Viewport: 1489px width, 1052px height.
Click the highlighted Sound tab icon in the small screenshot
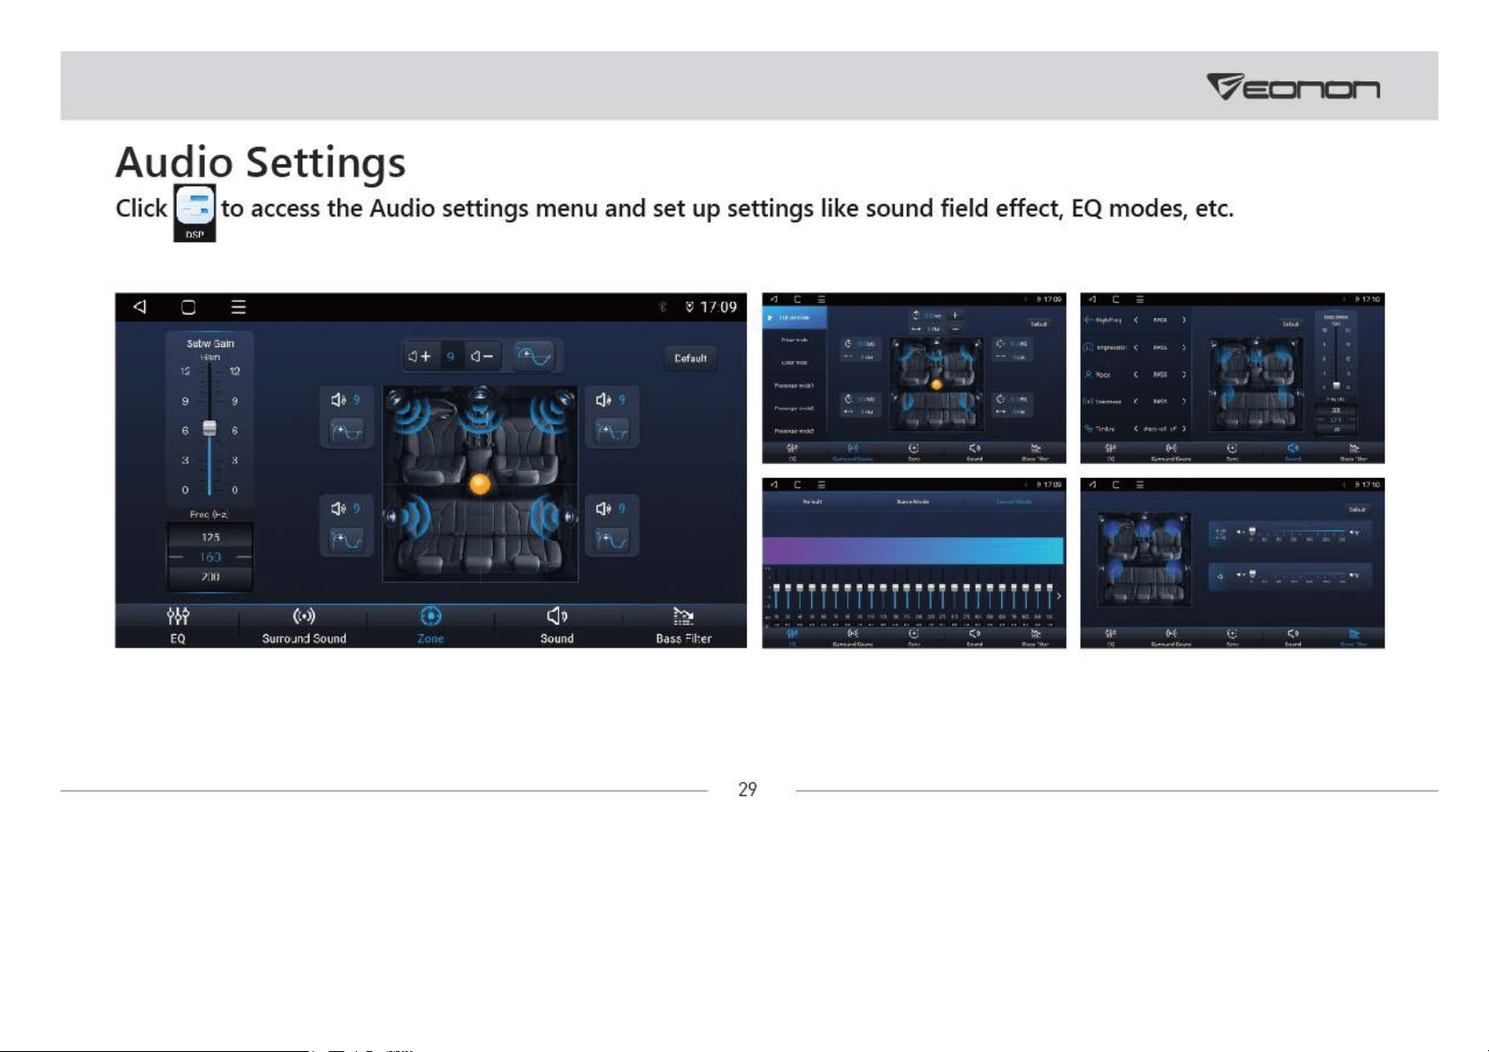click(1293, 448)
